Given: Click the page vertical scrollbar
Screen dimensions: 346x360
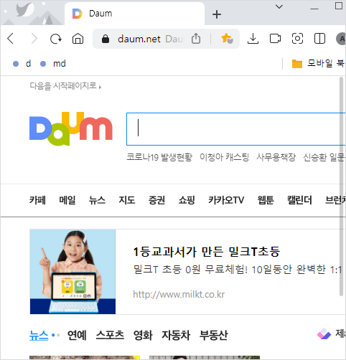Looking at the screenshot, I should tap(342, 186).
